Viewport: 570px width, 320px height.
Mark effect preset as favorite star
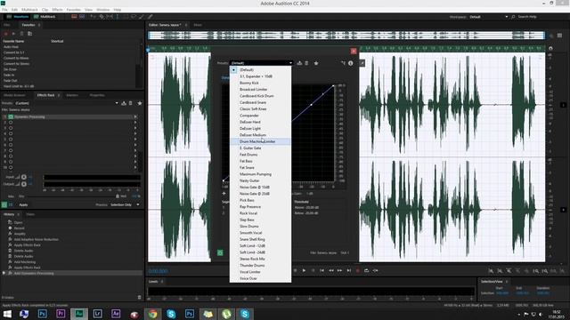(316, 63)
